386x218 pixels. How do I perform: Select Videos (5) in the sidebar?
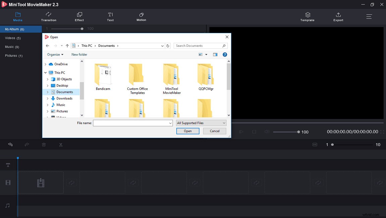(13, 38)
